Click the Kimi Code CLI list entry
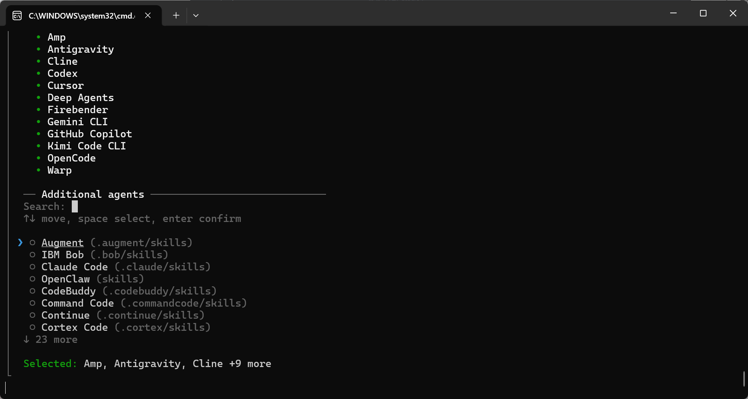 pyautogui.click(x=87, y=146)
